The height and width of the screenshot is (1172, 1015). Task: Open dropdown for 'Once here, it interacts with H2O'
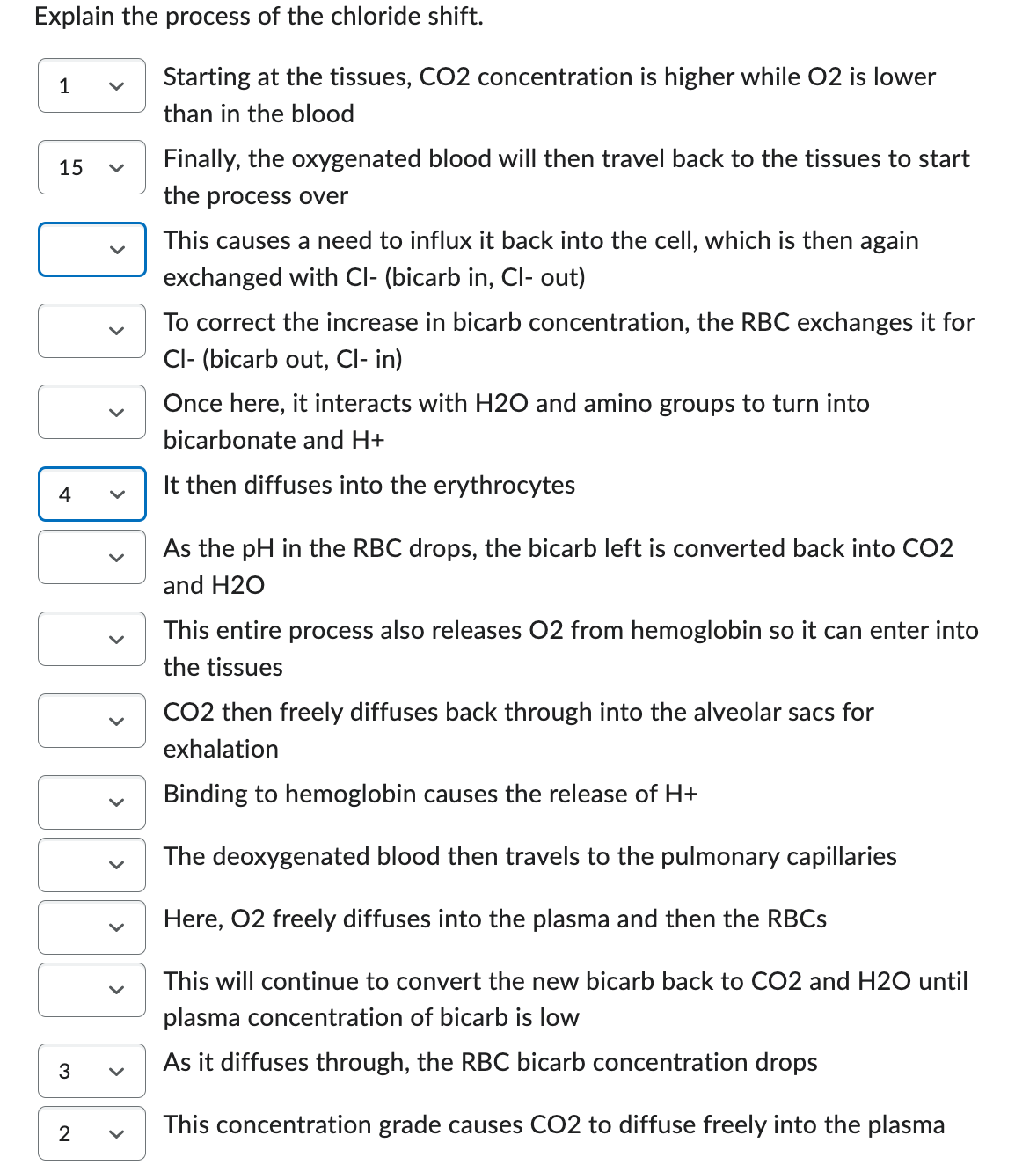pos(91,412)
